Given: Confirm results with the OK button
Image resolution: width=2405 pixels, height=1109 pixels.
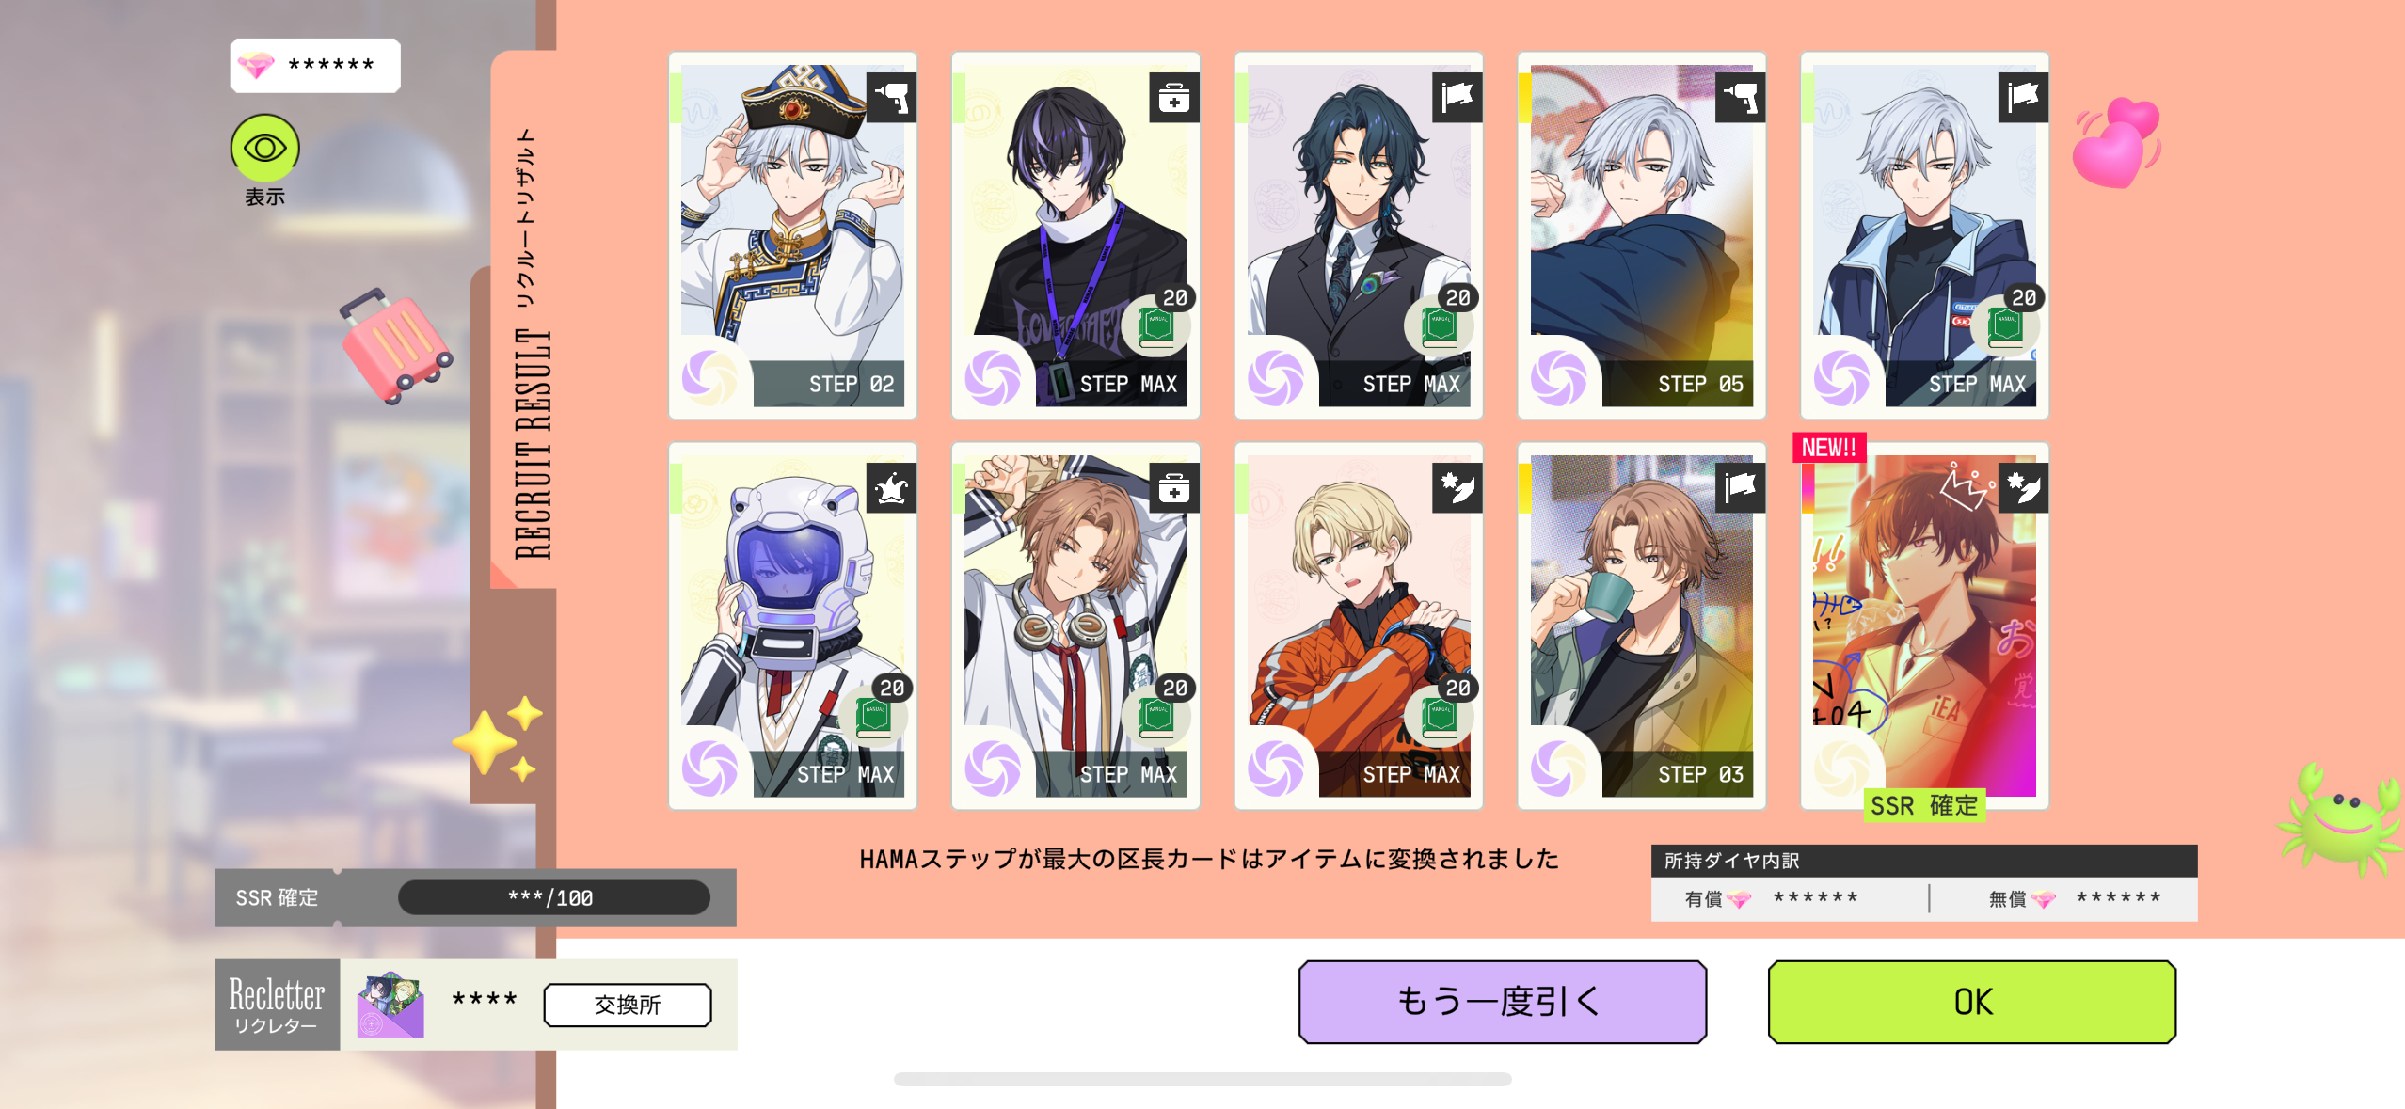Looking at the screenshot, I should point(1971,1002).
